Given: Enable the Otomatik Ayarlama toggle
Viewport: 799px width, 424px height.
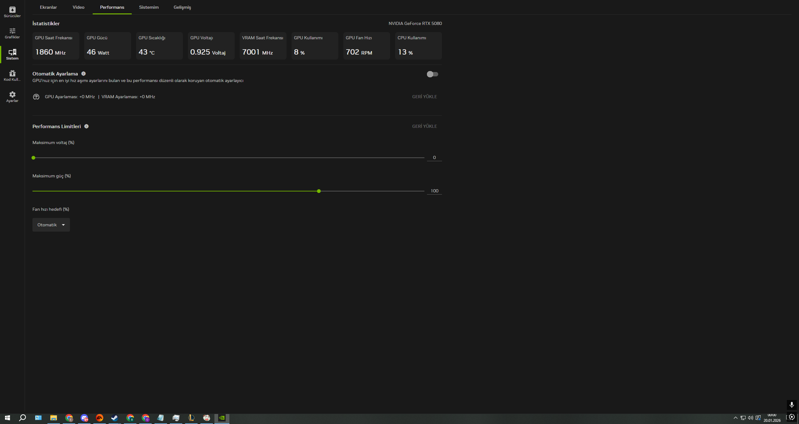Looking at the screenshot, I should pyautogui.click(x=433, y=74).
